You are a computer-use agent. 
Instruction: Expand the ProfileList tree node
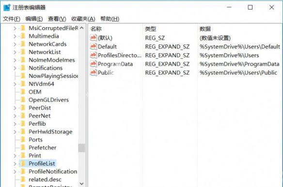click(15, 164)
